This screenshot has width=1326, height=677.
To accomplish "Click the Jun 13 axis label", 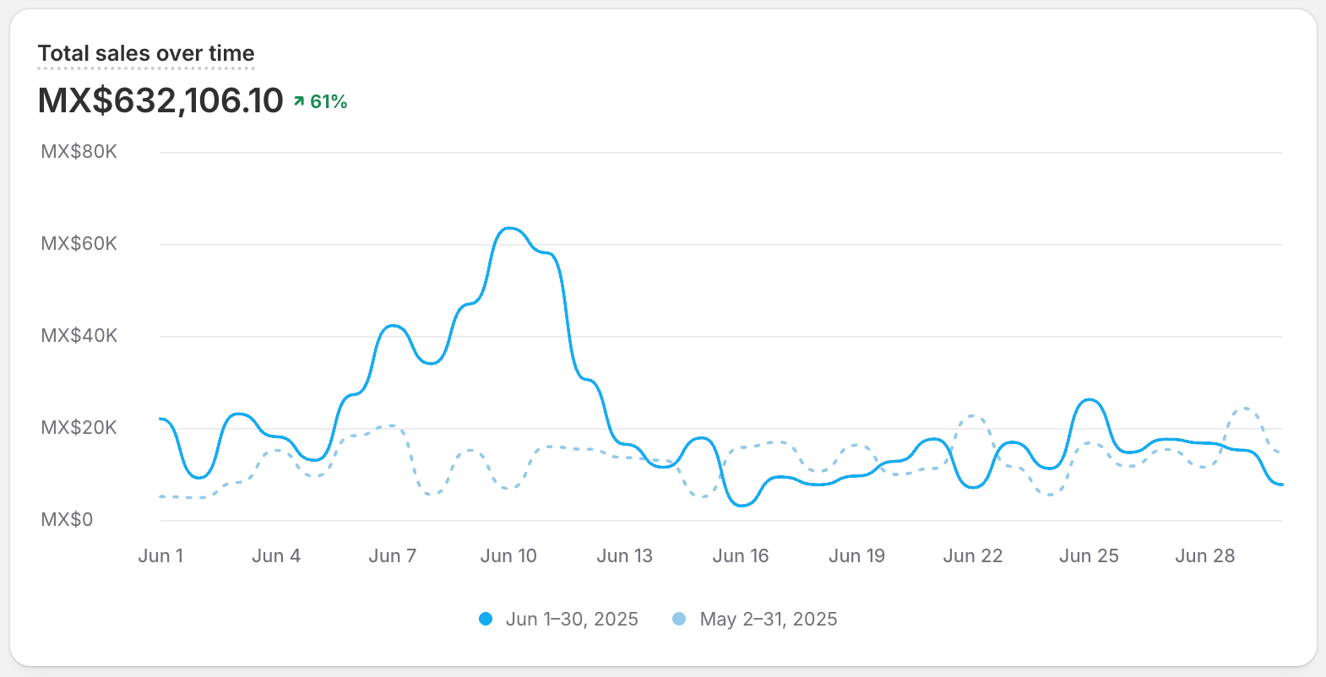I will pyautogui.click(x=625, y=555).
